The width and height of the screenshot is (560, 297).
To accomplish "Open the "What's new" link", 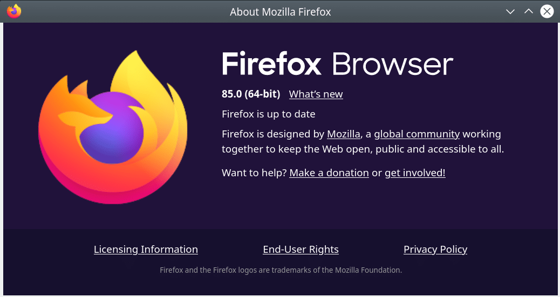I will point(316,94).
